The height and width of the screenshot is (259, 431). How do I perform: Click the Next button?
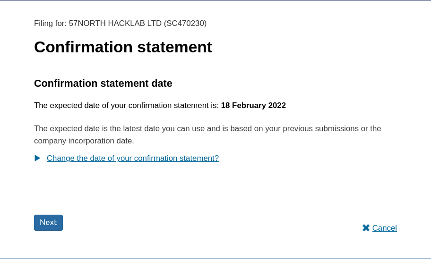[48, 222]
